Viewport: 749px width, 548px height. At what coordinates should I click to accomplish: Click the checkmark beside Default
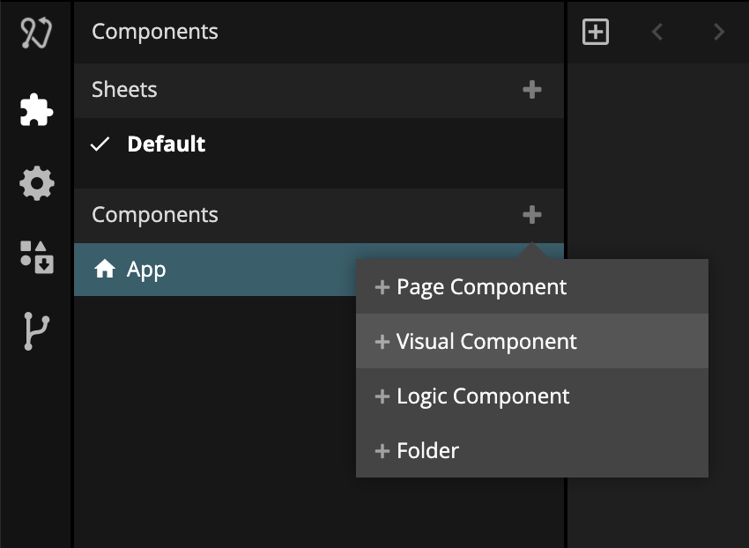(x=100, y=144)
